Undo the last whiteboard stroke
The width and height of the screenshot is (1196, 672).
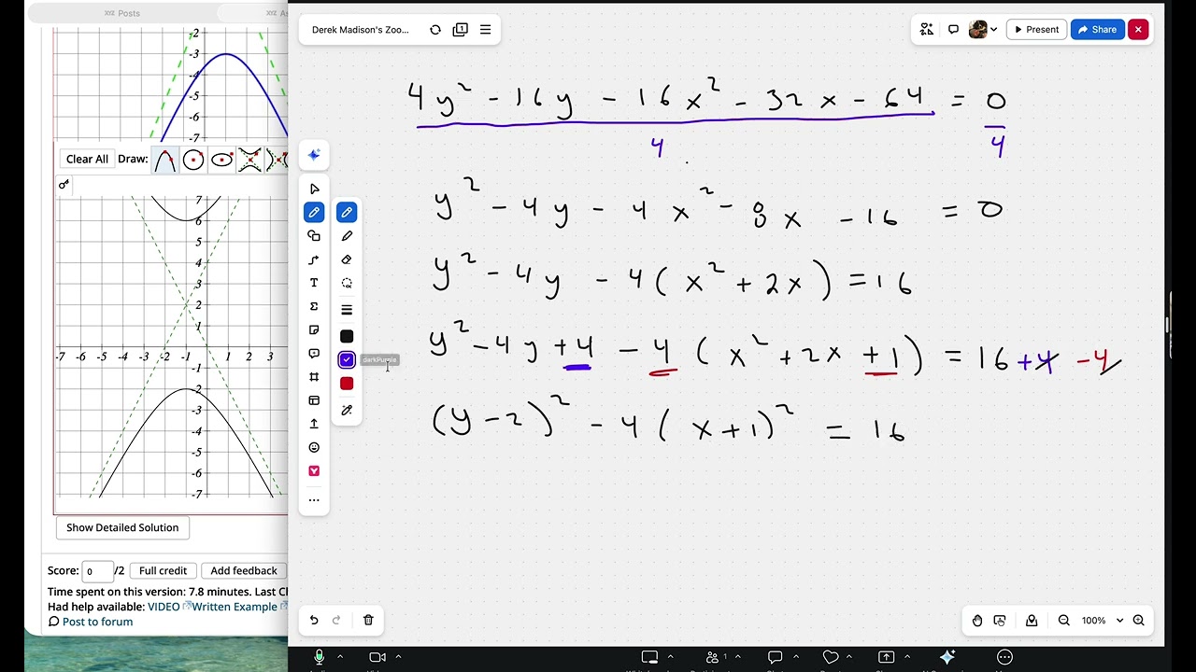[314, 620]
